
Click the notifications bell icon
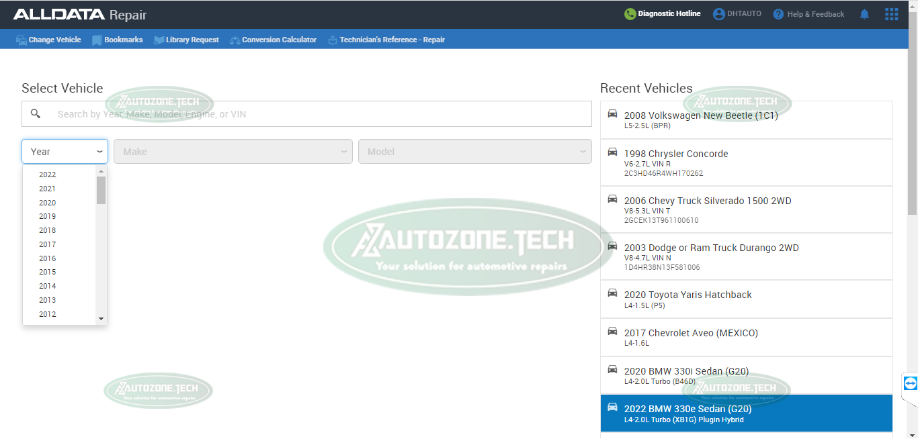(x=864, y=14)
